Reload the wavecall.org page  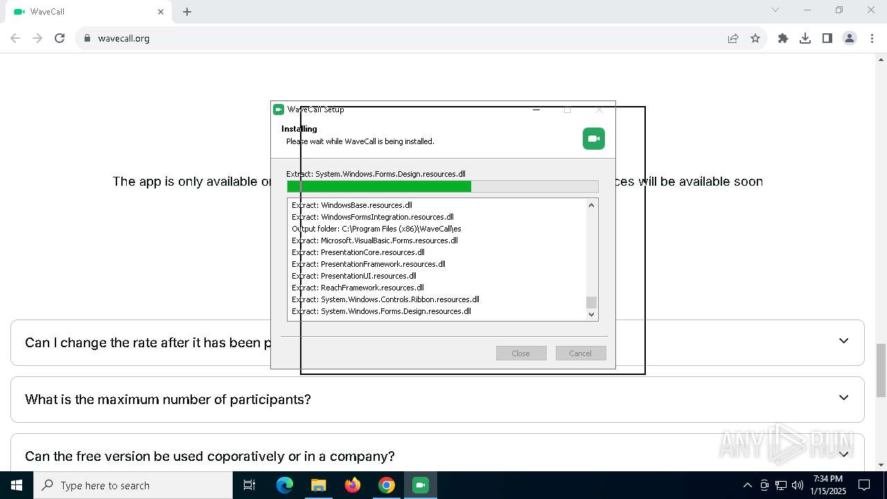pos(60,38)
